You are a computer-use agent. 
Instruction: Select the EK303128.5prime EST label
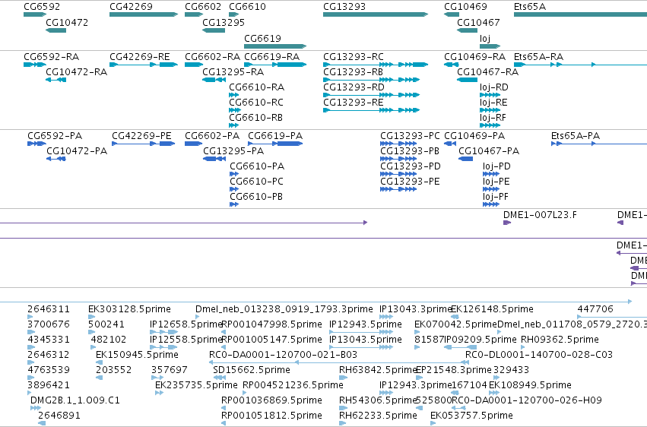(129, 308)
